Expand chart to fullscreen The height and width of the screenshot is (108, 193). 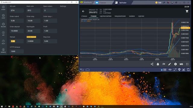click(187, 64)
